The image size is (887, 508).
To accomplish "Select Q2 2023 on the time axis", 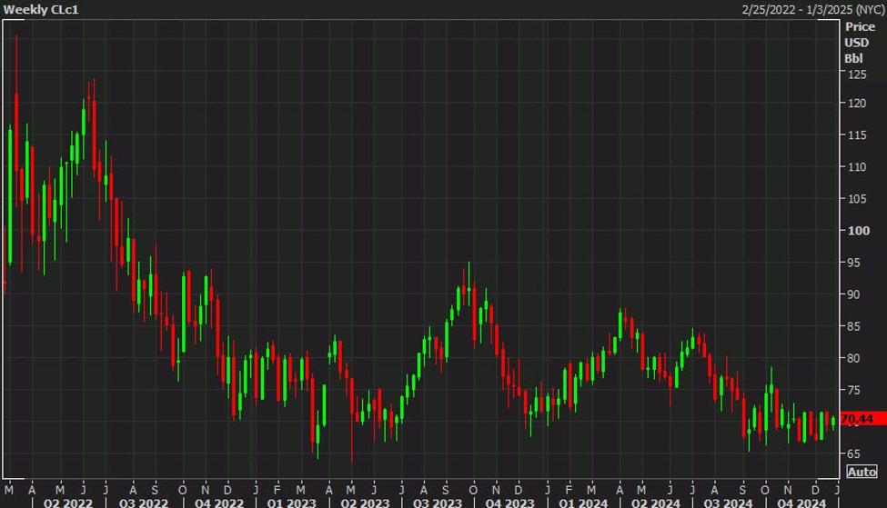I will point(361,502).
